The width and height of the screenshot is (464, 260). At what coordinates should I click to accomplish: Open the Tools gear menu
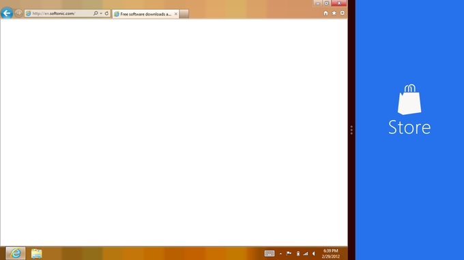[343, 13]
